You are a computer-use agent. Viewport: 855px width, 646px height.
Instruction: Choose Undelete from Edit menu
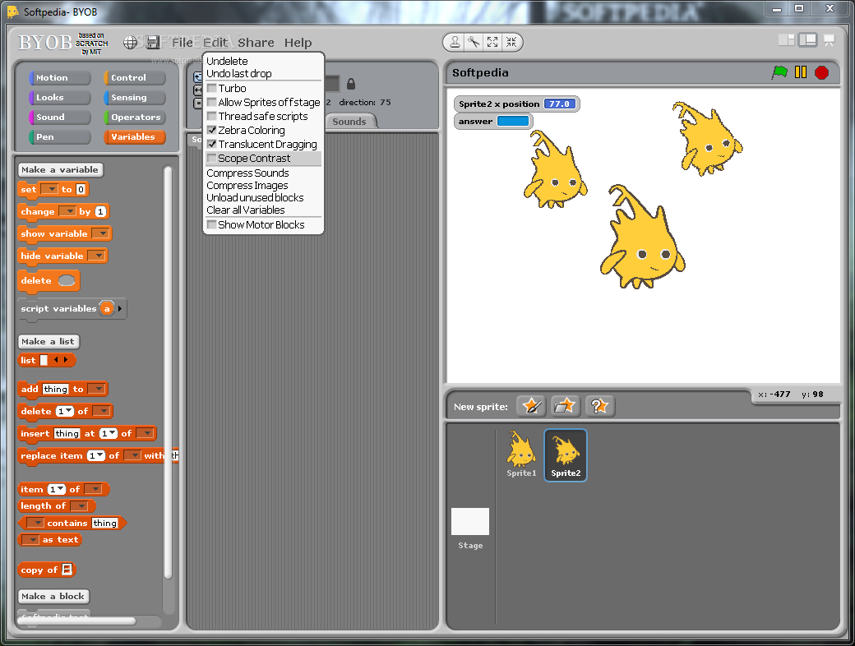coord(227,61)
